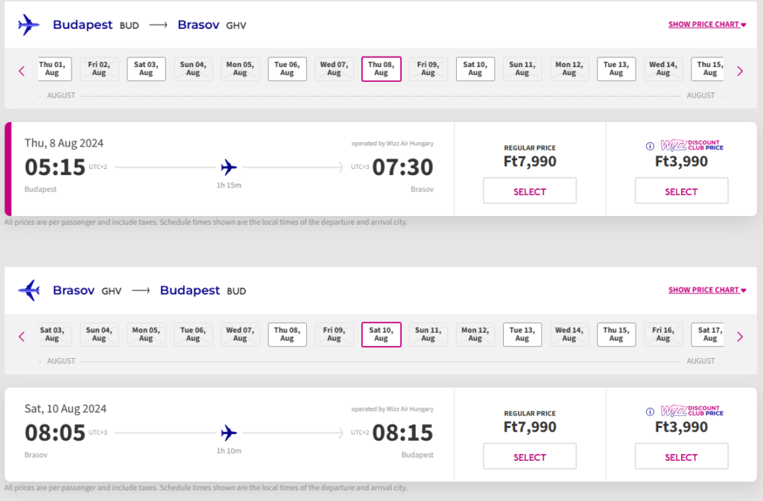This screenshot has height=501, width=763.
Task: Go to next dates in return date strip
Action: (x=739, y=336)
